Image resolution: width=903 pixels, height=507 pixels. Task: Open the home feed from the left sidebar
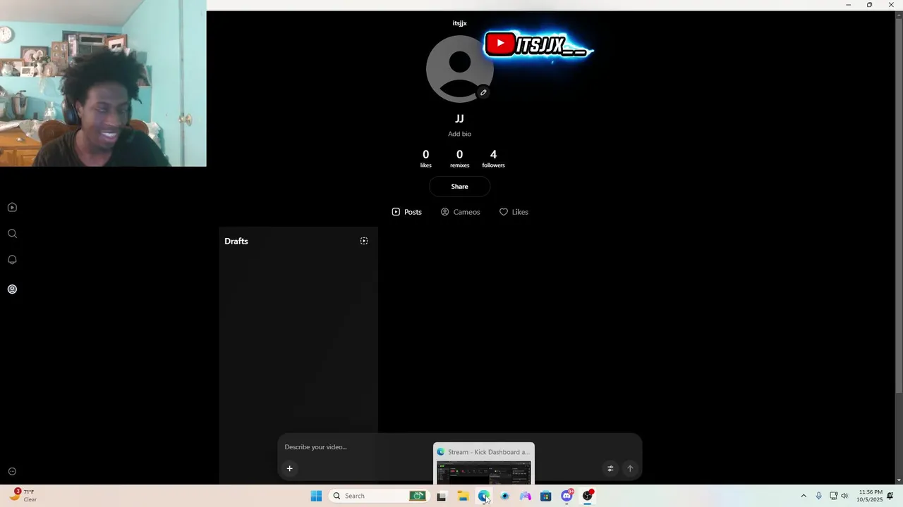click(12, 207)
